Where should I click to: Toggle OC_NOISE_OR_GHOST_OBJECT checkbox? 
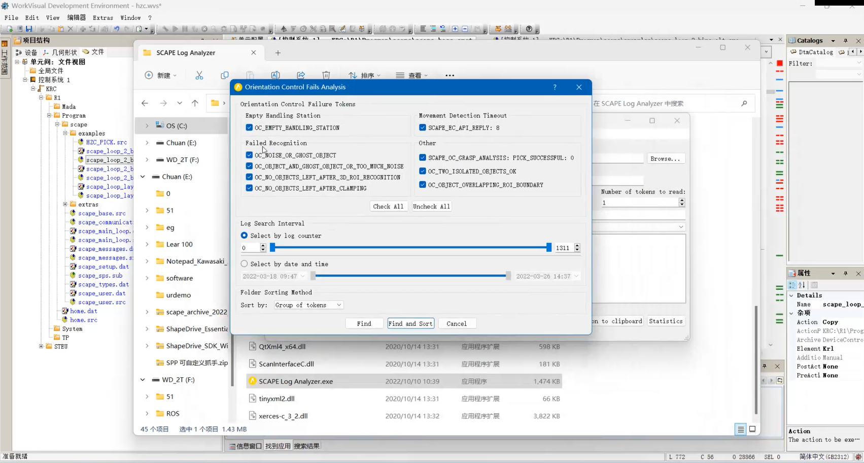click(249, 155)
